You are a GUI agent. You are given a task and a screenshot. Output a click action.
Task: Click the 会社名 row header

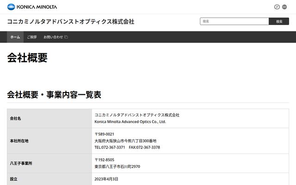pos(49,118)
